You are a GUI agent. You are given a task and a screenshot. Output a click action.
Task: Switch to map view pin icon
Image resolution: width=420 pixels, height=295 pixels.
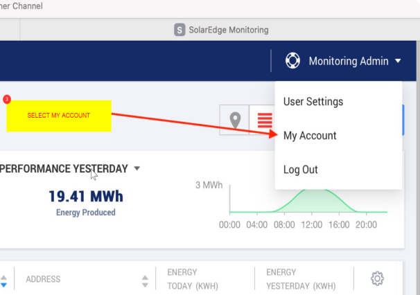(x=235, y=120)
